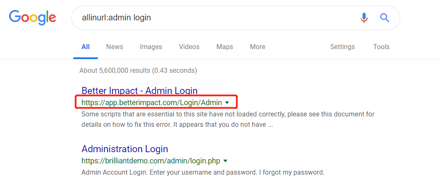Focus the search box containing 'allinurl:admin login'
The image size is (442, 185).
(208, 17)
